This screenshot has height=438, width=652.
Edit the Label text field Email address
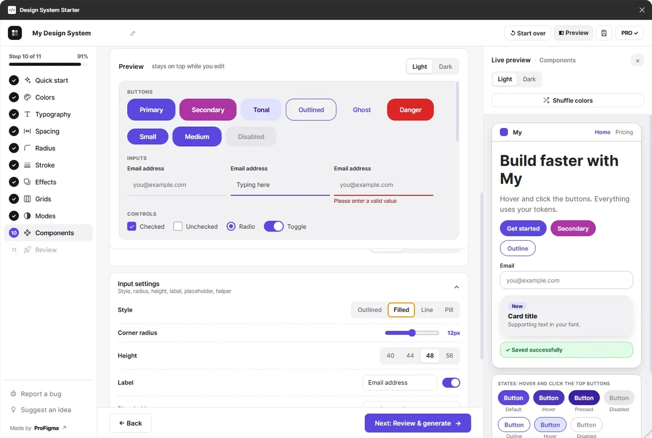coord(400,383)
